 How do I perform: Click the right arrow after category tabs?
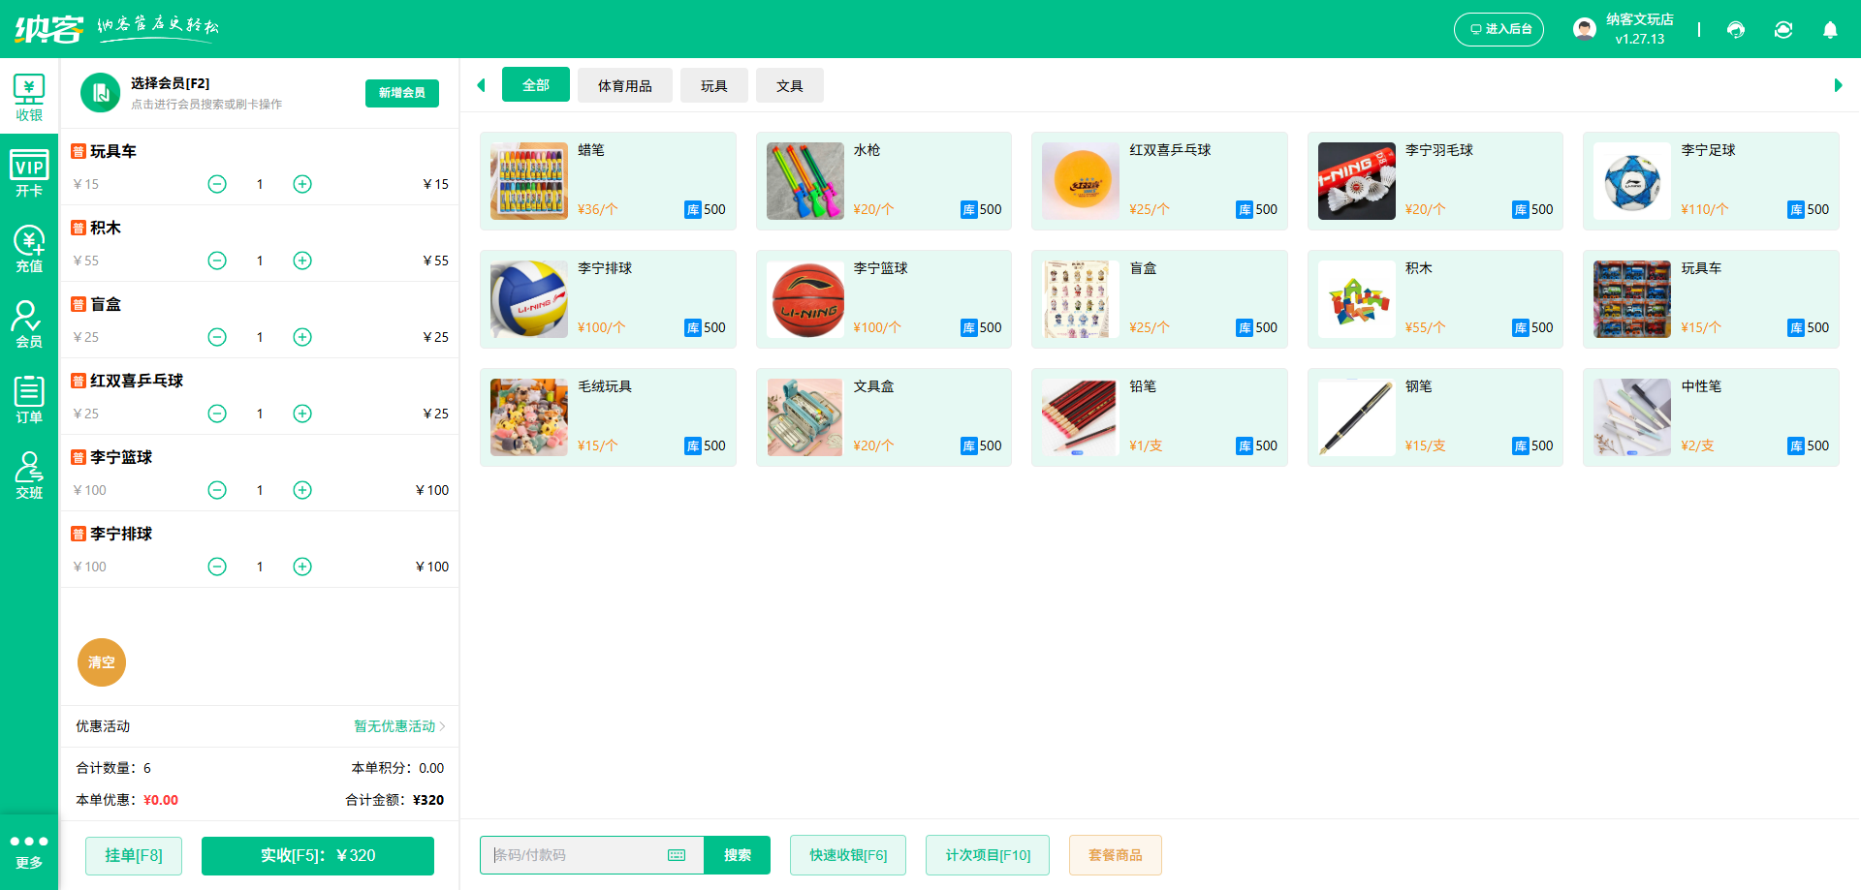pos(1837,85)
